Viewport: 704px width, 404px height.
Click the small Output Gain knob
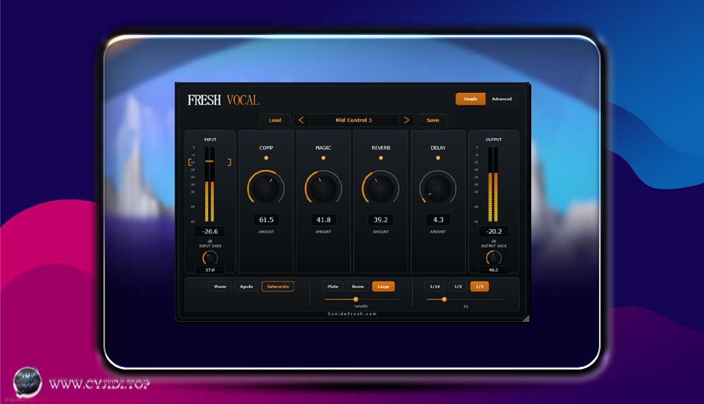tap(494, 257)
